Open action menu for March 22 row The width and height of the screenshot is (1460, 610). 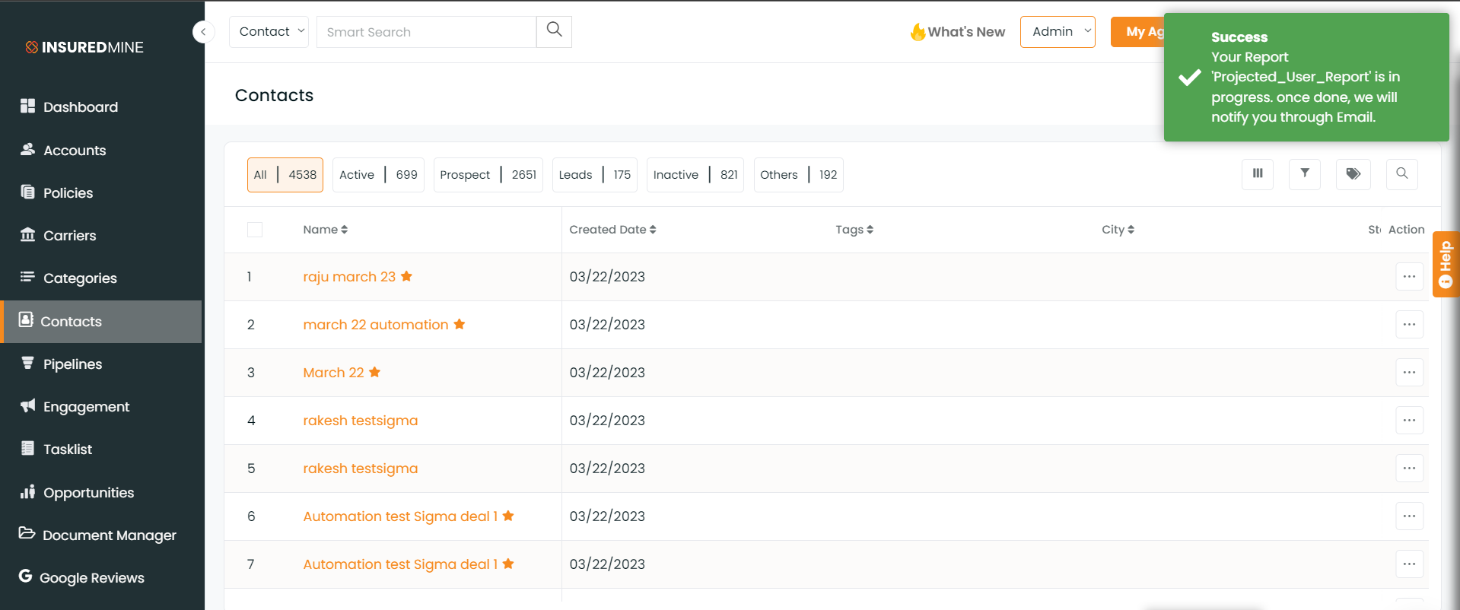[1409, 373]
